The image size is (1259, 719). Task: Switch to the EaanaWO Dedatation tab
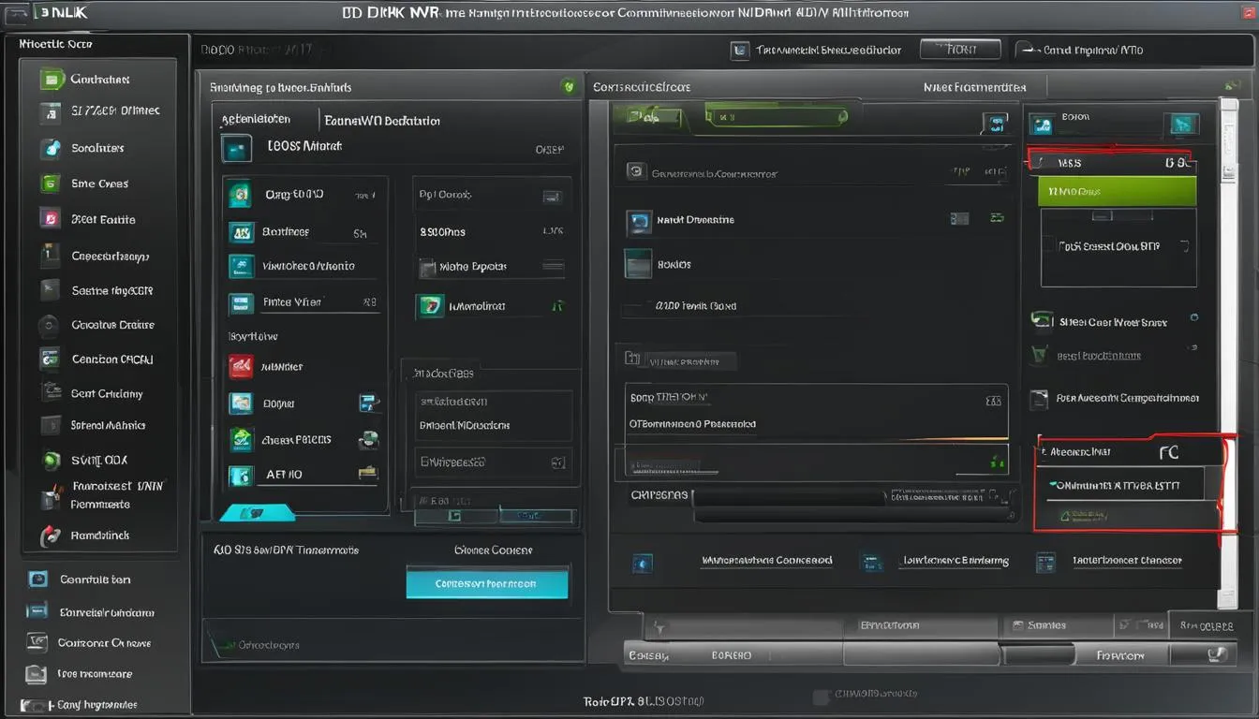point(382,121)
